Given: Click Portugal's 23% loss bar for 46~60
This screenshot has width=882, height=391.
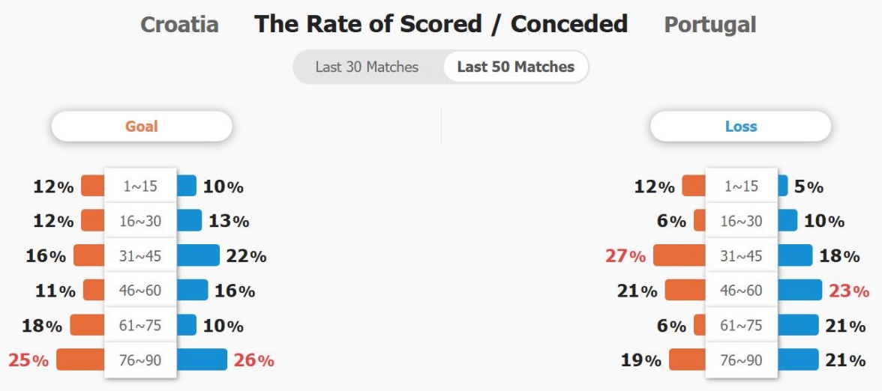Looking at the screenshot, I should coord(799,290).
